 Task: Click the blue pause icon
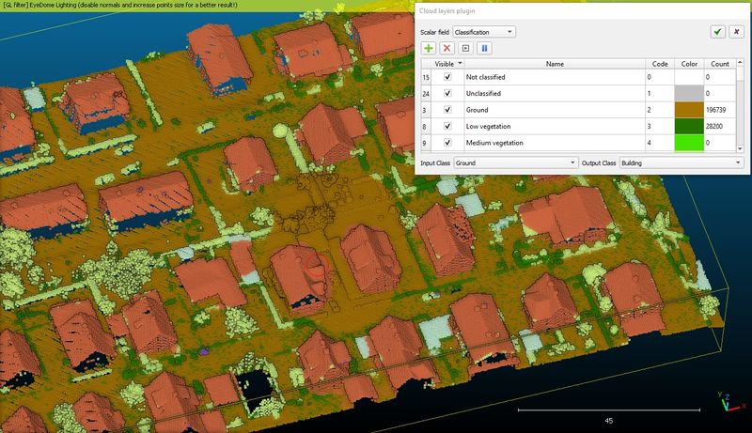[x=484, y=48]
